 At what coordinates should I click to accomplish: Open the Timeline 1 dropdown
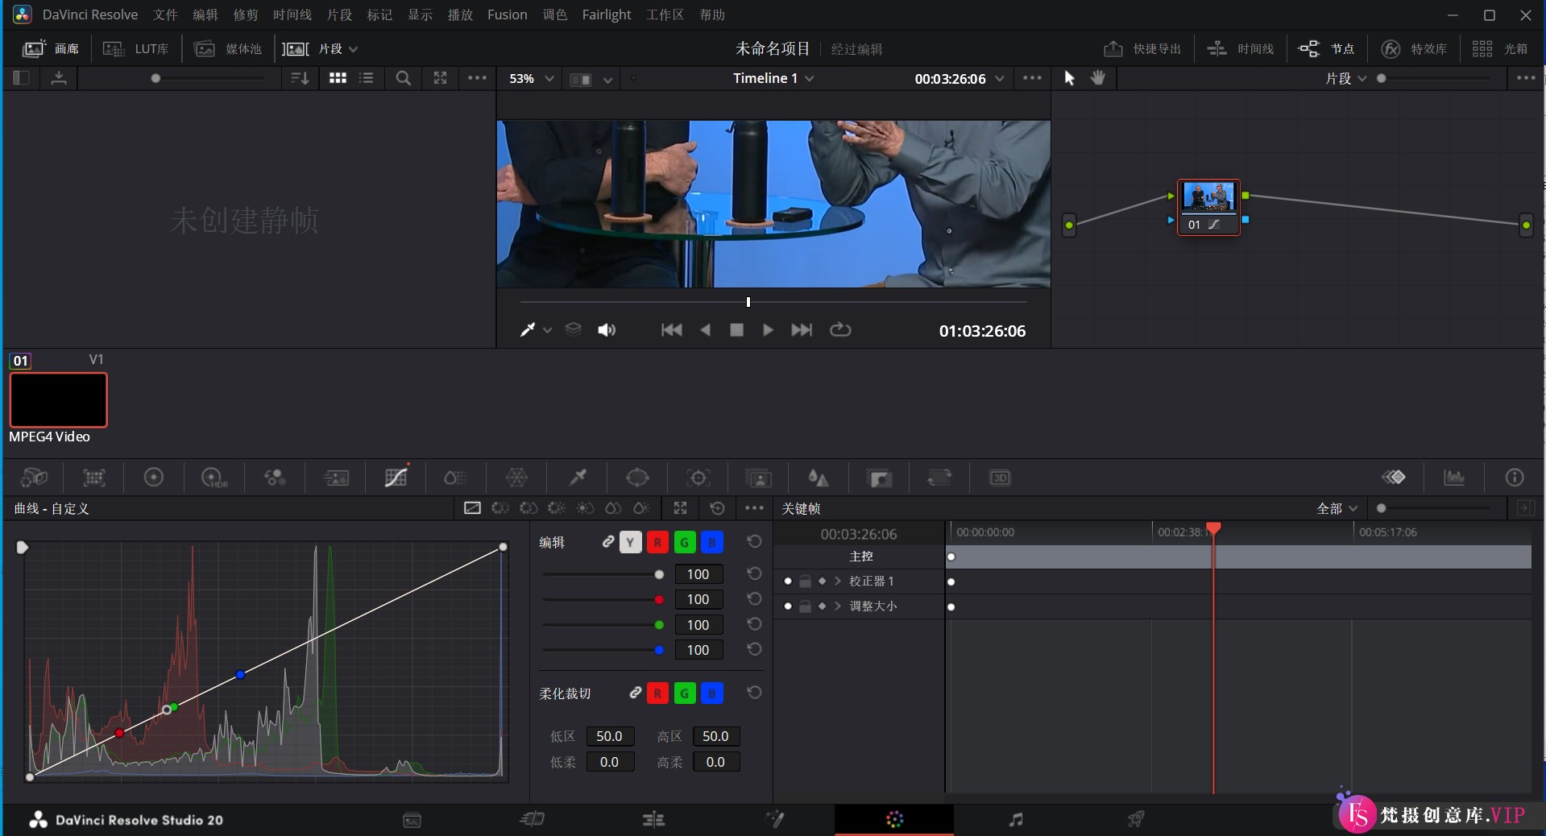773,78
